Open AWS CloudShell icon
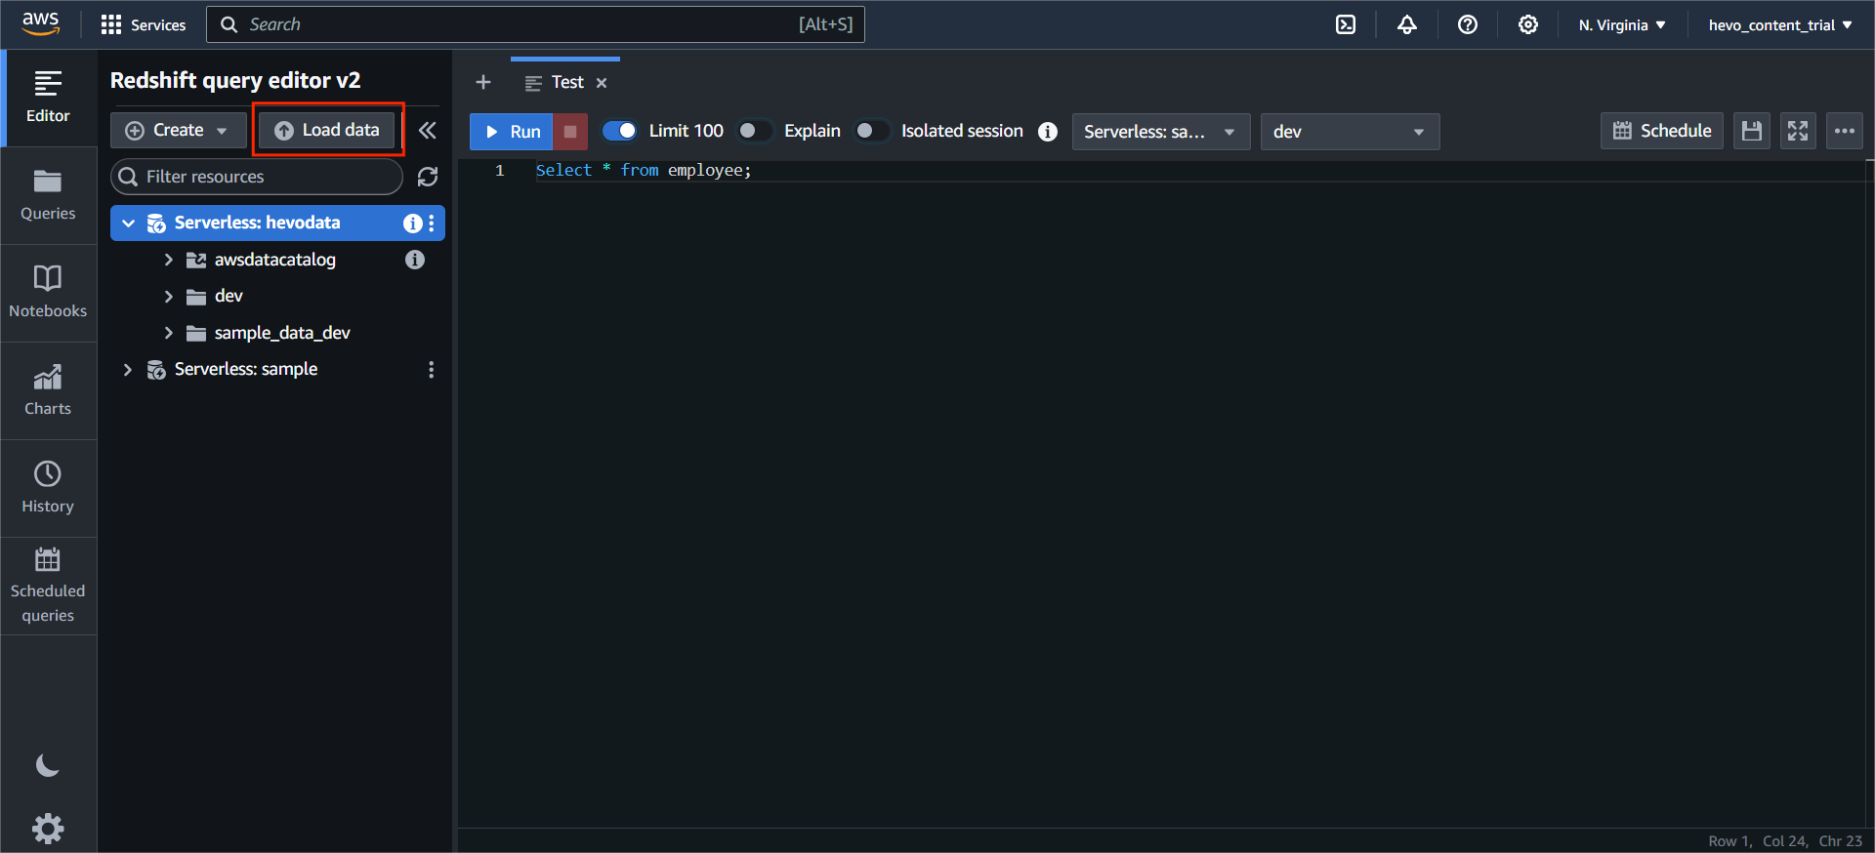 (x=1346, y=24)
